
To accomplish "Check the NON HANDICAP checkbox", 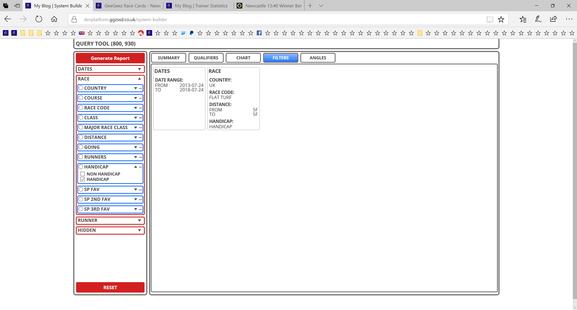I will (83, 174).
